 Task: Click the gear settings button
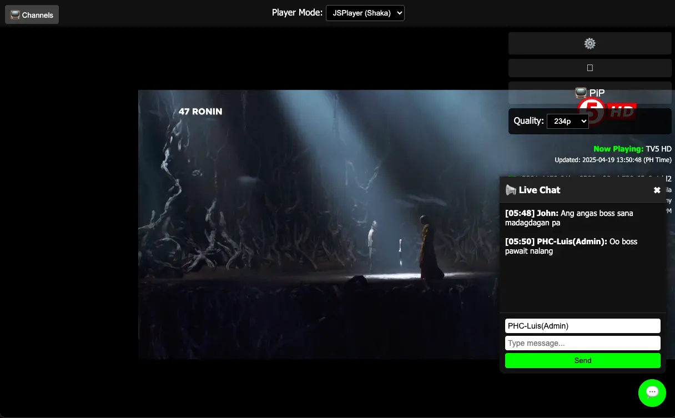pos(590,43)
